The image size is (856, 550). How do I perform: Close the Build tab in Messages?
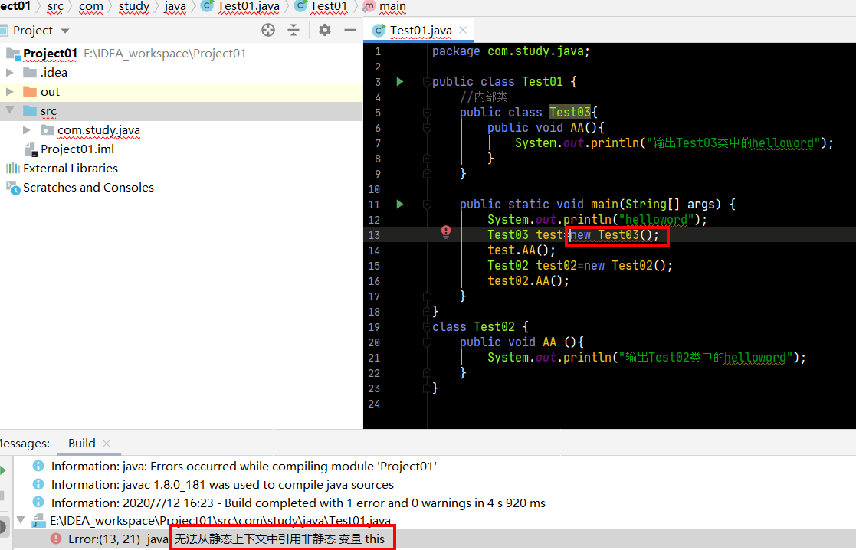click(x=107, y=444)
